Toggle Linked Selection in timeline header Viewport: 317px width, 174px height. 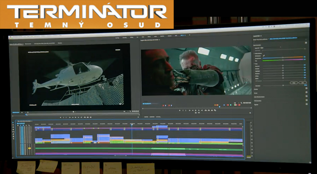pos(23,125)
